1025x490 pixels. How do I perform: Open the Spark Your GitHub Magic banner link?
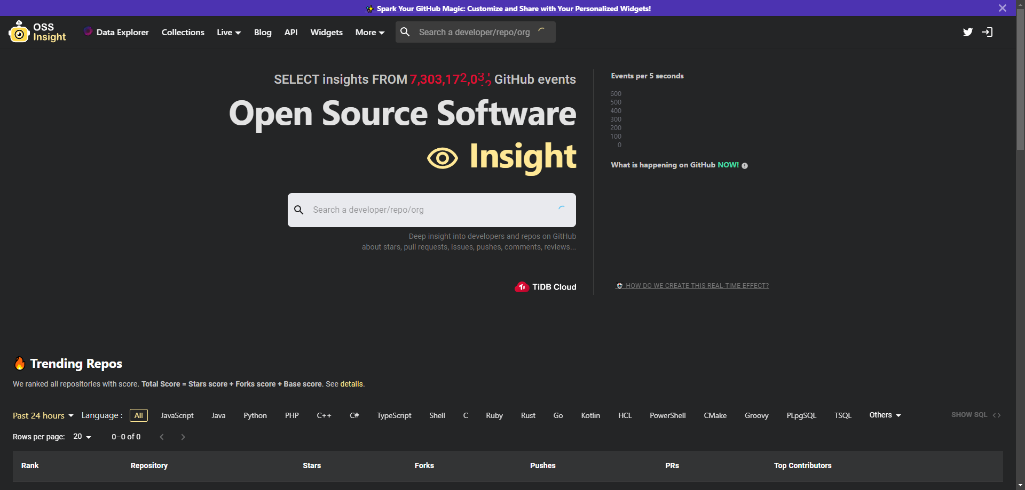point(508,9)
